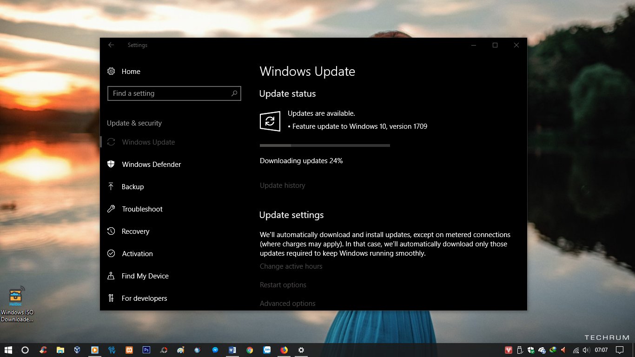Click the magnifier icon in the search box
Image resolution: width=635 pixels, height=357 pixels.
tap(235, 93)
